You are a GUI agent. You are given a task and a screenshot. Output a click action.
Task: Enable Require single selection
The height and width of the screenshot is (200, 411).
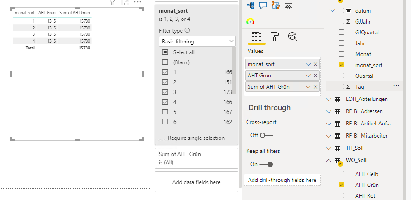[x=162, y=138]
